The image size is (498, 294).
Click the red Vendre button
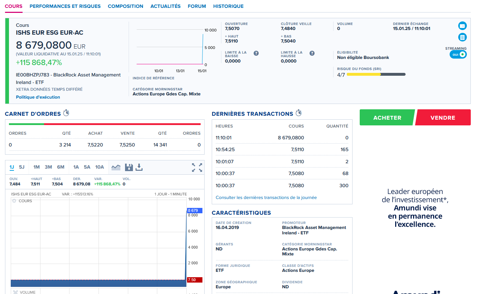pyautogui.click(x=443, y=118)
